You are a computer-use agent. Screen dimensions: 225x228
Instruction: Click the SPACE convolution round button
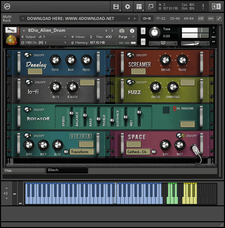tap(154, 152)
